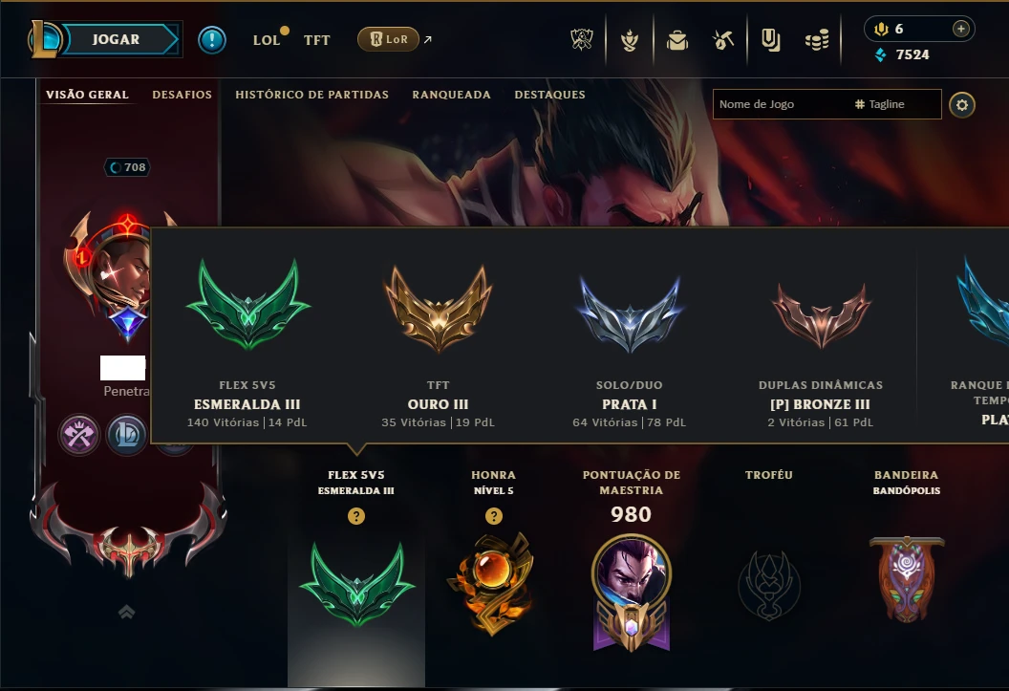Open the HISTÓRICO DE PARTIDAS tab
Viewport: 1009px width, 691px height.
tap(312, 95)
